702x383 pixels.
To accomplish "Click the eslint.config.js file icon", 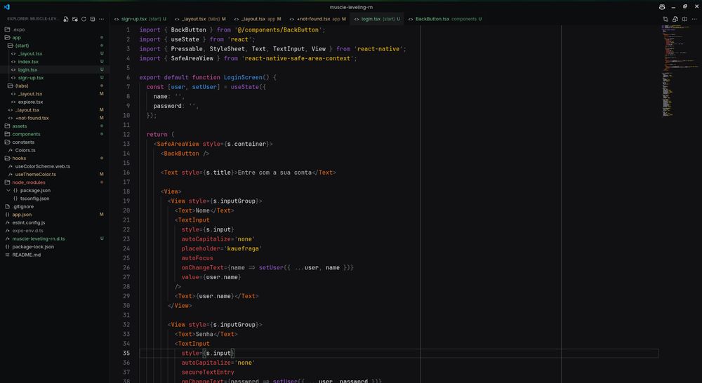I will (x=7, y=223).
